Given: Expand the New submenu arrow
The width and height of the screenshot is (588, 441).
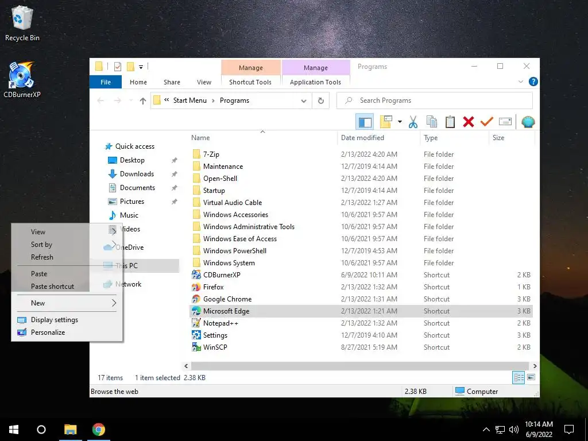Looking at the screenshot, I should [x=114, y=303].
